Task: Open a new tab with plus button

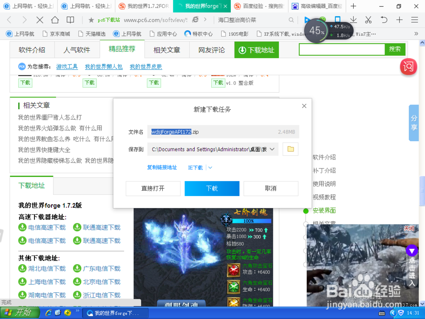Action: pyautogui.click(x=353, y=6)
